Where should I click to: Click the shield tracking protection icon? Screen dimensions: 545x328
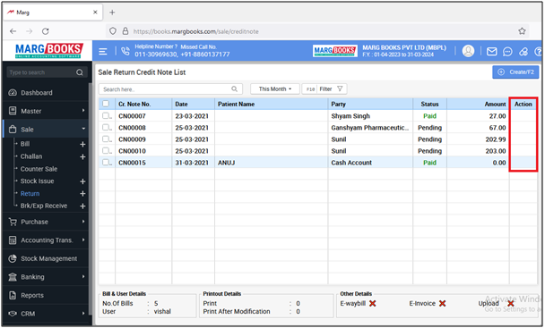tap(113, 31)
